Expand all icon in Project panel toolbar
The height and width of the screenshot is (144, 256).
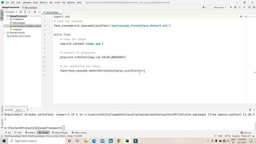(25, 12)
